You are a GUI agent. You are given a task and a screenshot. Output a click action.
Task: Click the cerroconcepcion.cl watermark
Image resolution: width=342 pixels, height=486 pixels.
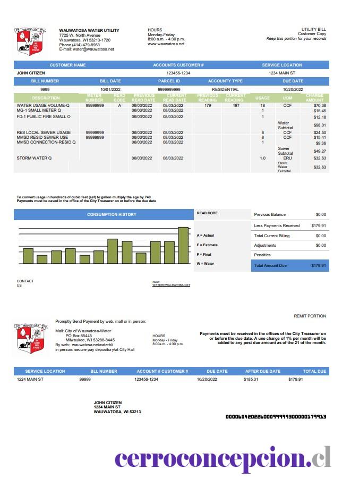(223, 459)
